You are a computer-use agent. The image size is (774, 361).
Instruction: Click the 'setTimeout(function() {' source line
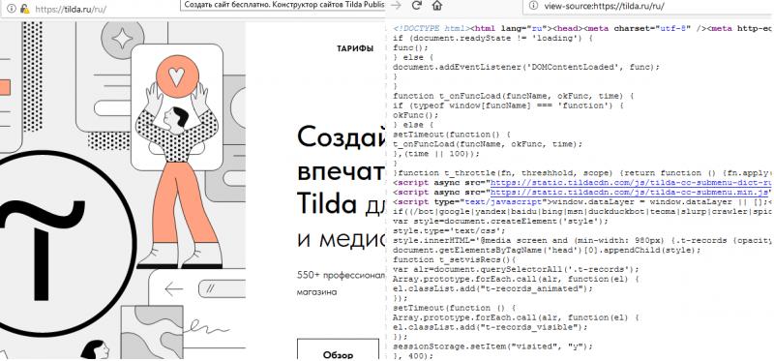[x=452, y=135]
